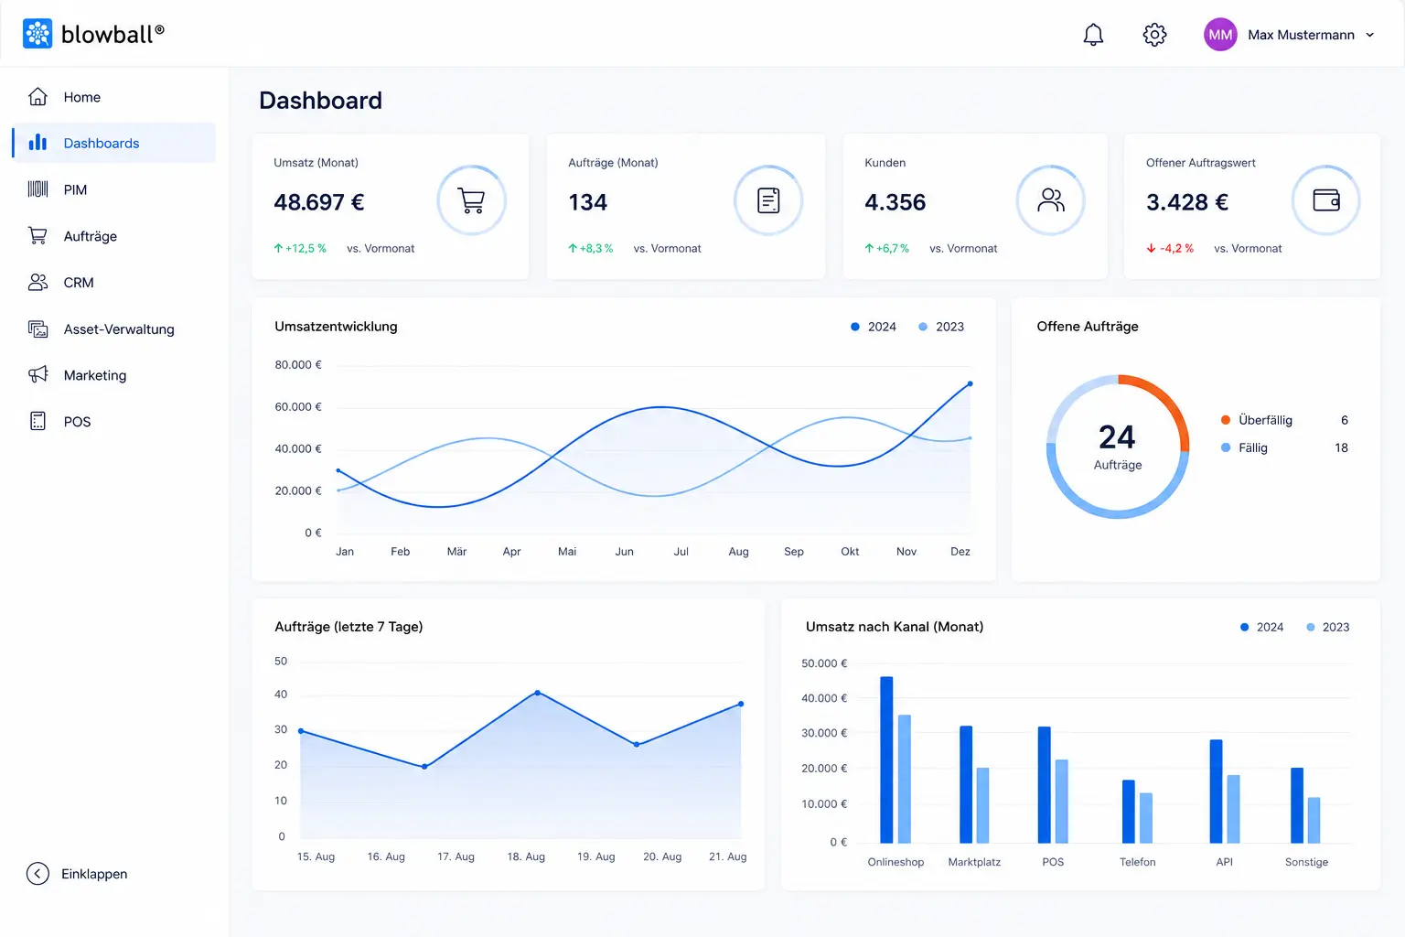Open the CRM menu item
This screenshot has width=1405, height=937.
(114, 283)
